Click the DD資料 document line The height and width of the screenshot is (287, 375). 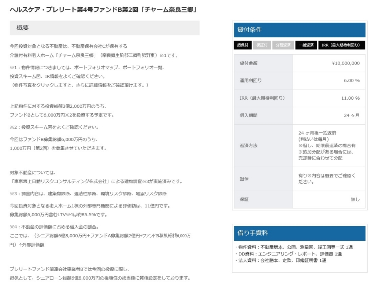coord(289,254)
